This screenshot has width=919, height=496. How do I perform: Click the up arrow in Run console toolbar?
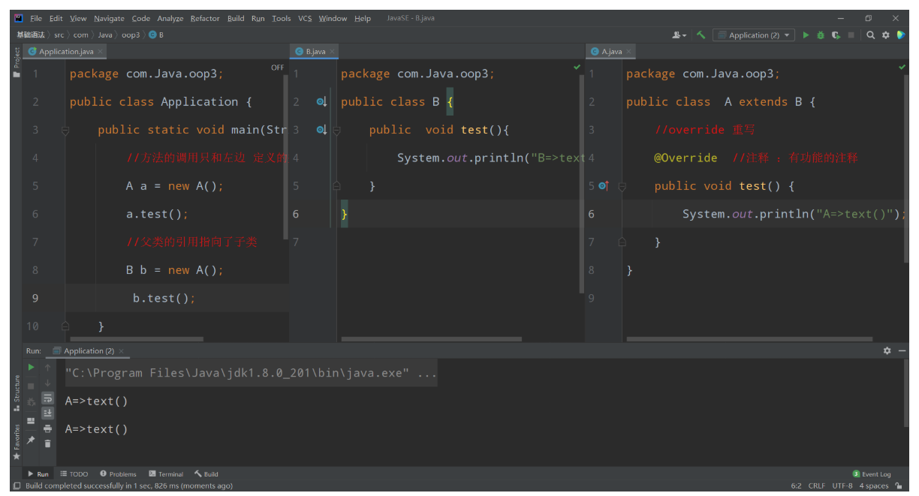click(47, 368)
